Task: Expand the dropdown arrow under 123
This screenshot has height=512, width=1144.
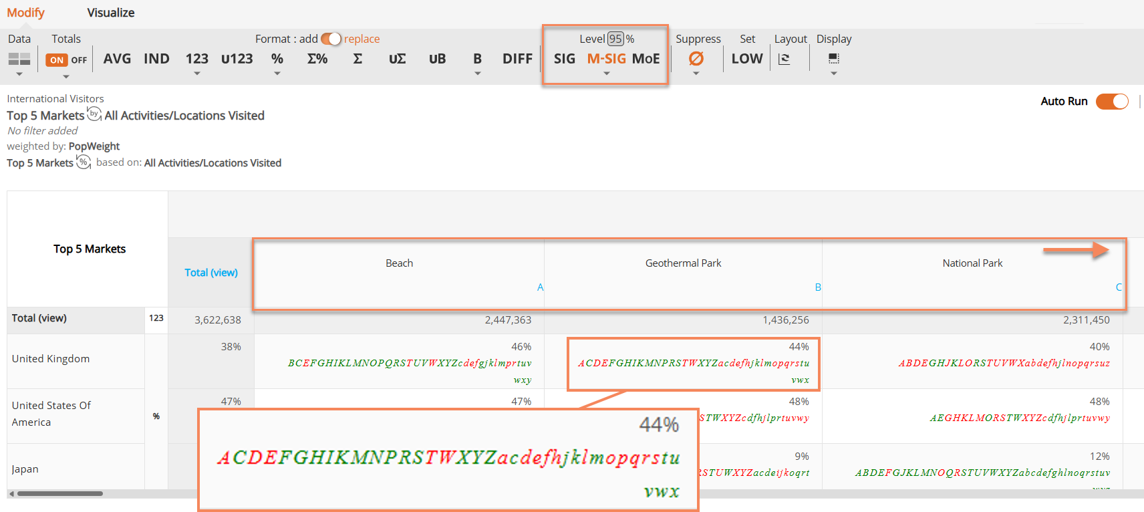Action: (x=197, y=74)
